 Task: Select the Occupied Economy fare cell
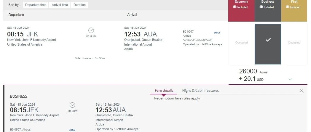click(241, 43)
